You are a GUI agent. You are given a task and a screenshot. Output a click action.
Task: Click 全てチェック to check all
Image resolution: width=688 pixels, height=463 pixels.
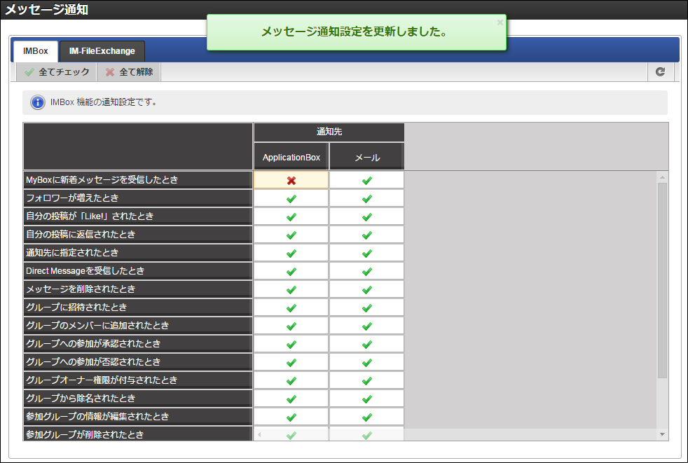tap(57, 72)
